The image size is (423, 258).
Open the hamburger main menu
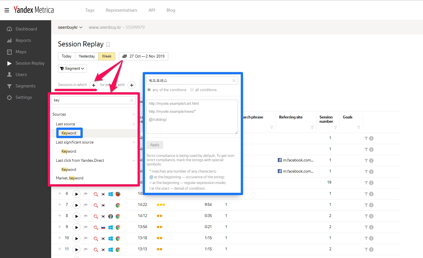tap(7, 10)
